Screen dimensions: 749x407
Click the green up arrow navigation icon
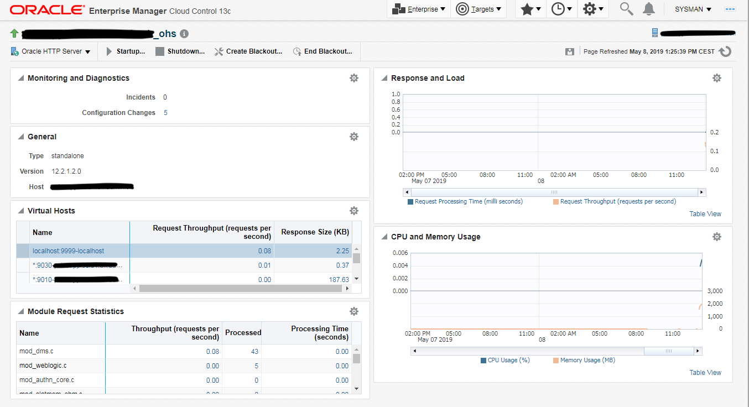[13, 33]
